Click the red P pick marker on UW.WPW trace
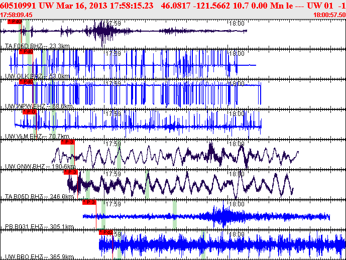The image size is (346, 260). point(26,82)
